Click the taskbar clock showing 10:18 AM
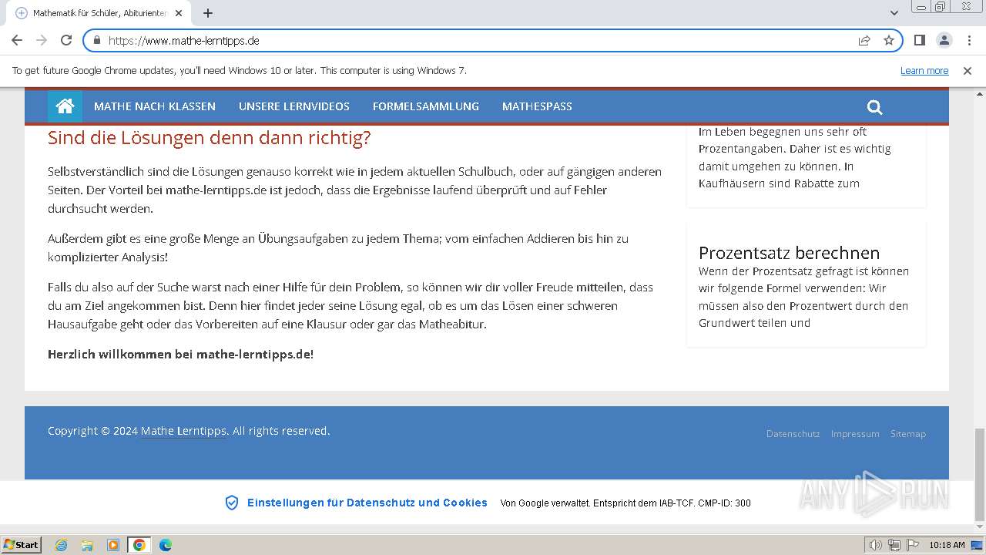 coord(947,545)
